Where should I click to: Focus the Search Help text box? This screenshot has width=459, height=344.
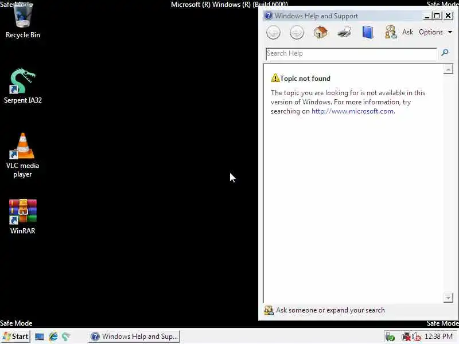pyautogui.click(x=351, y=54)
